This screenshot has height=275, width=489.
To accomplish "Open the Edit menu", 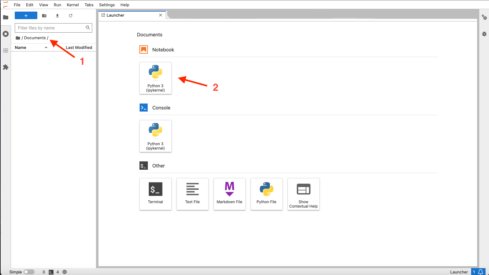I will click(x=30, y=5).
